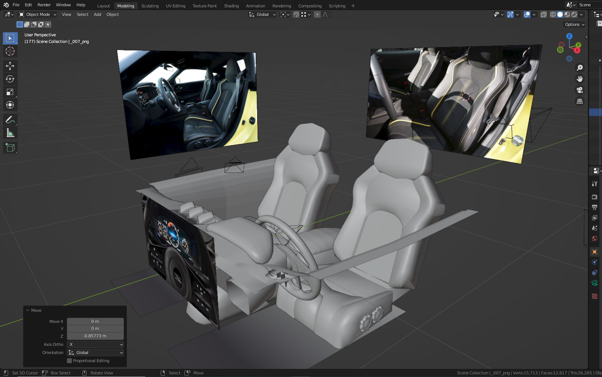Switch perspective/orthographic with grid icon
The image size is (602, 377).
[579, 101]
